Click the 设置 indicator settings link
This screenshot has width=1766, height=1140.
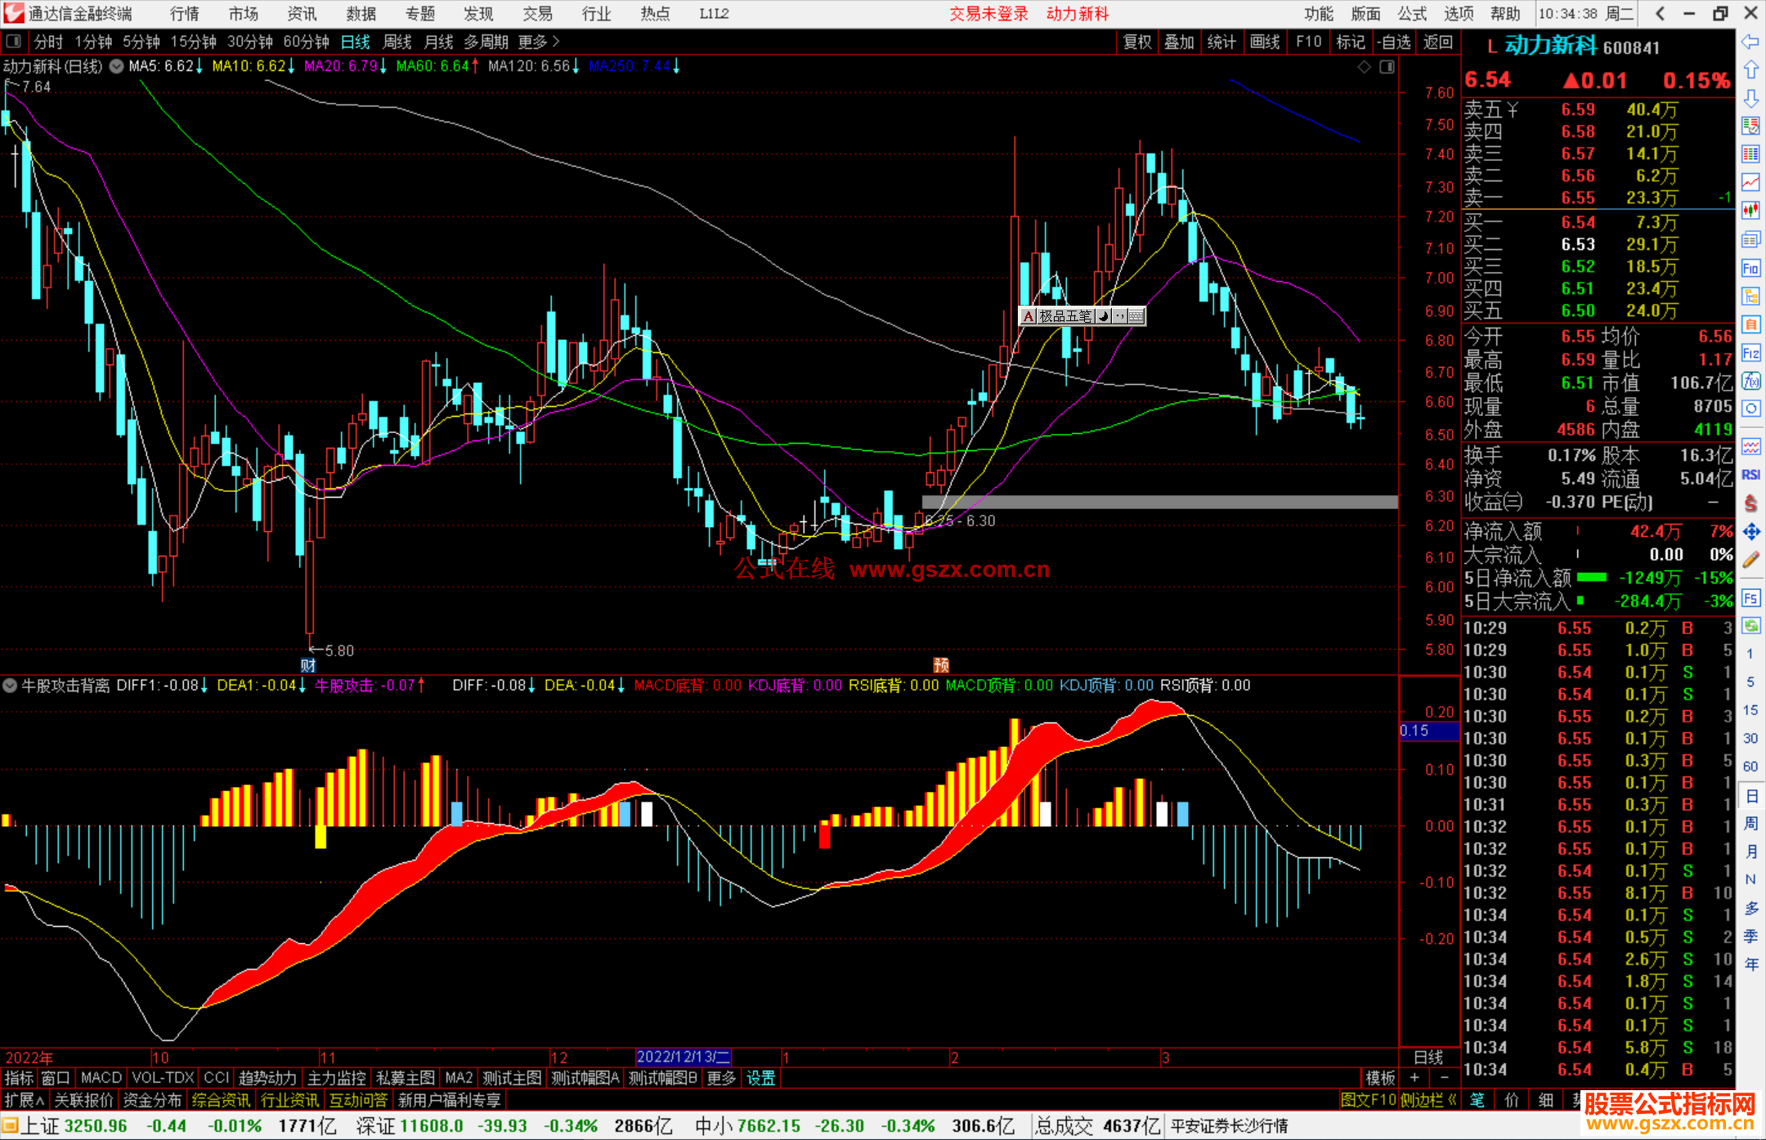pos(760,1078)
